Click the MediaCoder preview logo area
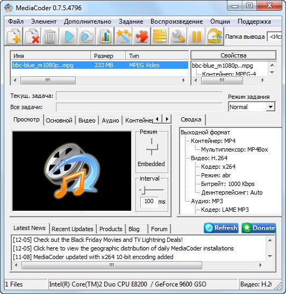 click(x=71, y=171)
